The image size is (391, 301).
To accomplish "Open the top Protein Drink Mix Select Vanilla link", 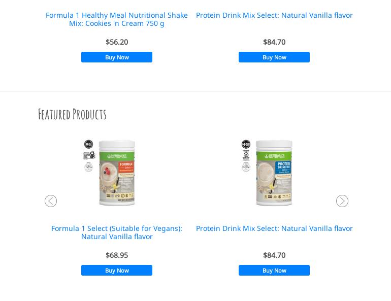I will point(274,15).
